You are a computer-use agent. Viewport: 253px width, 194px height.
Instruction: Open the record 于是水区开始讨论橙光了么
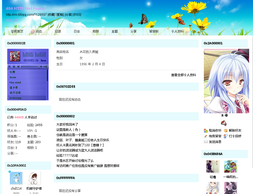point(75,160)
